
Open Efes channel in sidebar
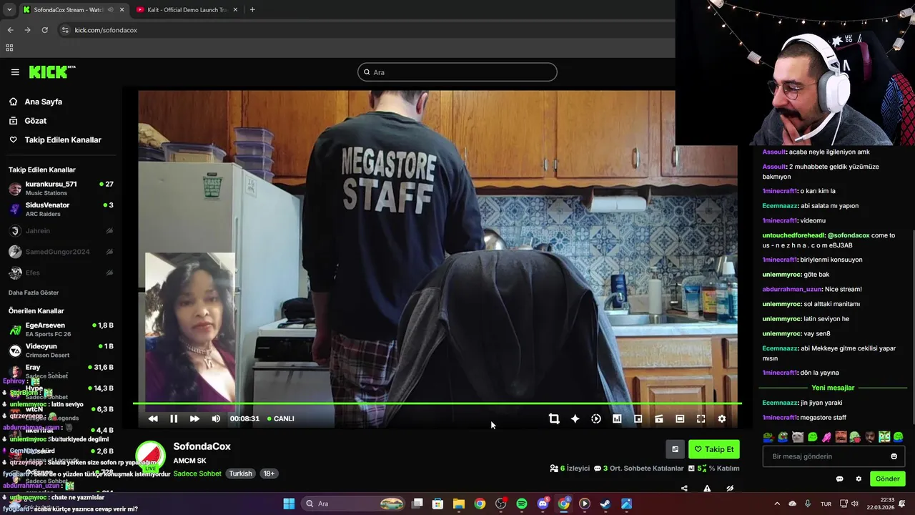[61, 273]
